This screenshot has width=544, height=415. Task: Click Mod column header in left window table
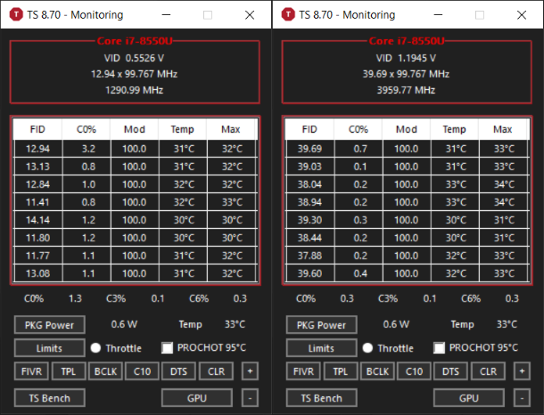coord(135,129)
